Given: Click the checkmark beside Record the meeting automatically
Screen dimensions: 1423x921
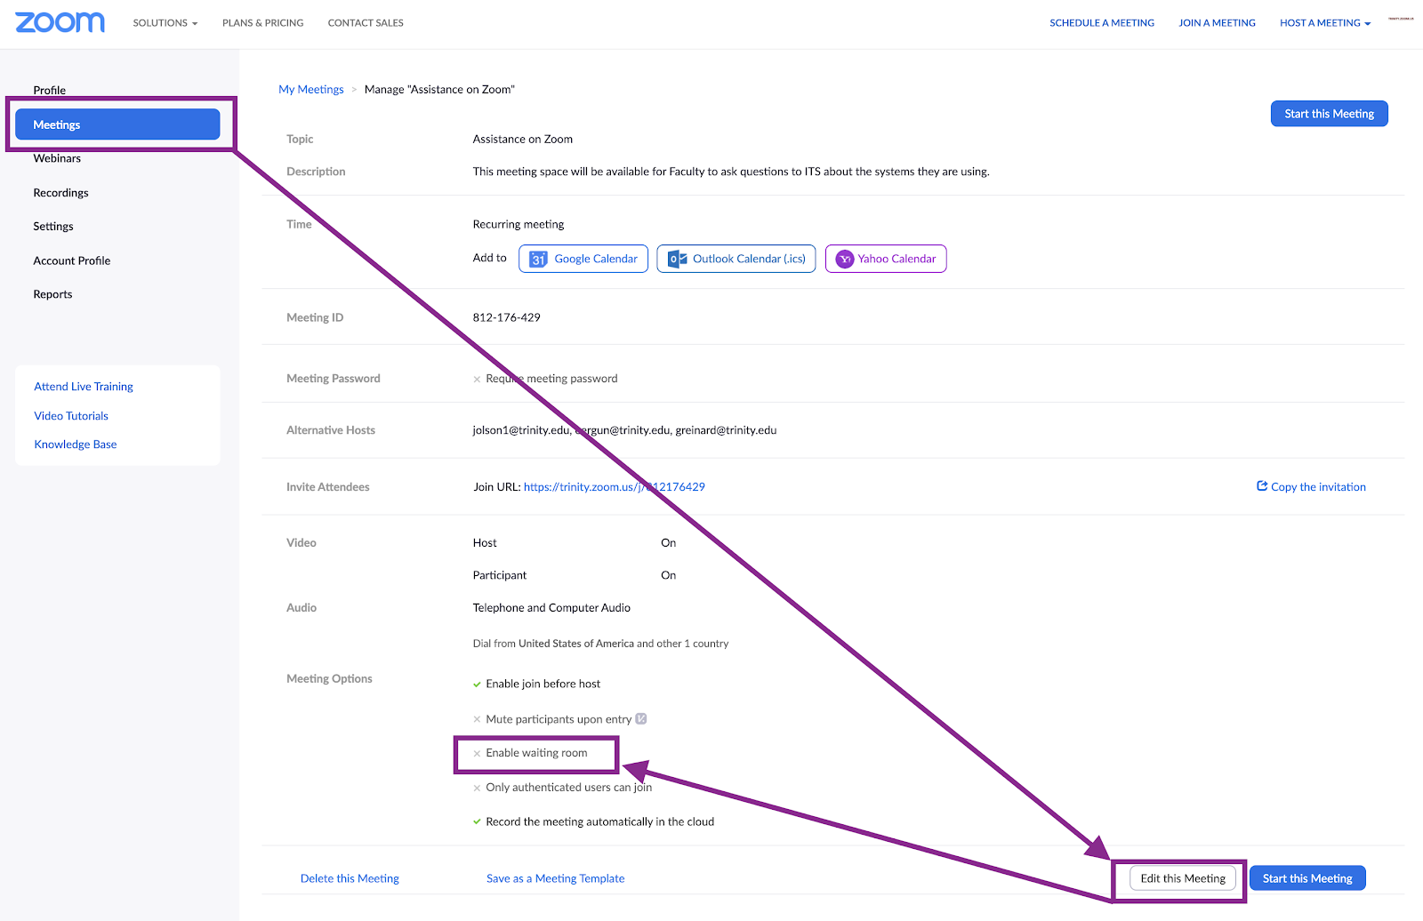Looking at the screenshot, I should 478,822.
